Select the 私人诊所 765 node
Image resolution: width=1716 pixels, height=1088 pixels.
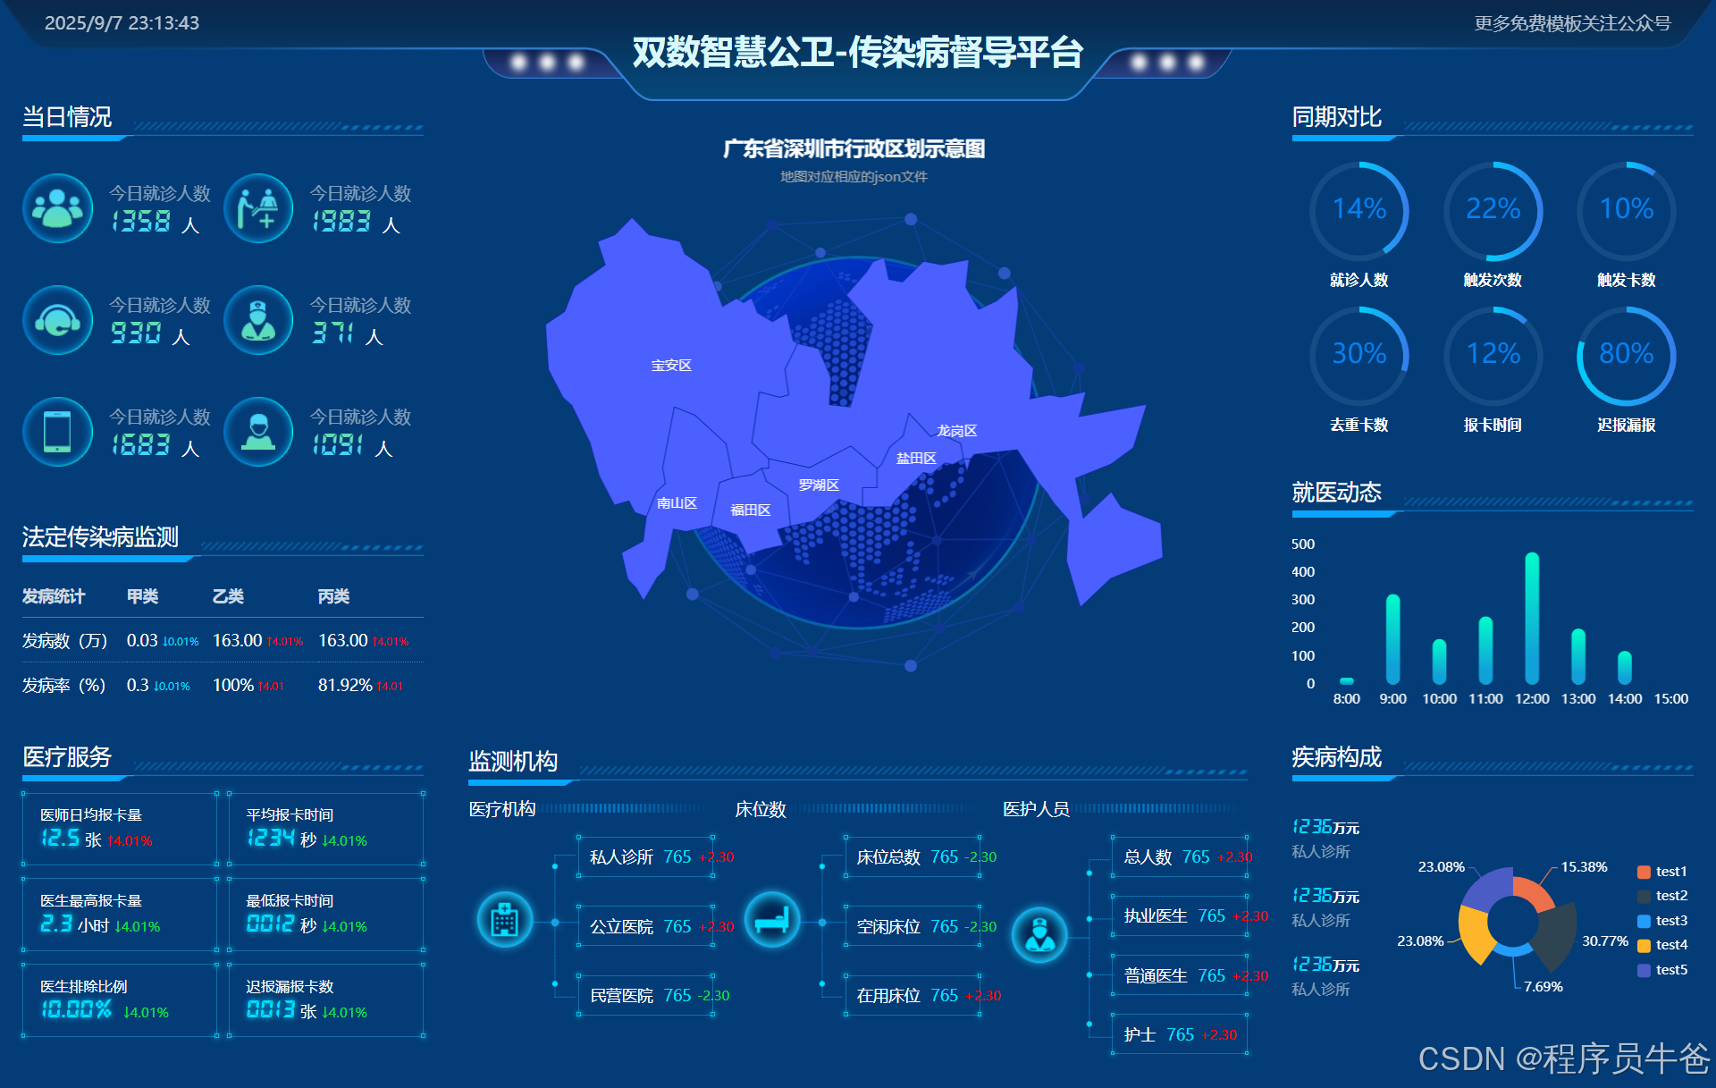645,856
